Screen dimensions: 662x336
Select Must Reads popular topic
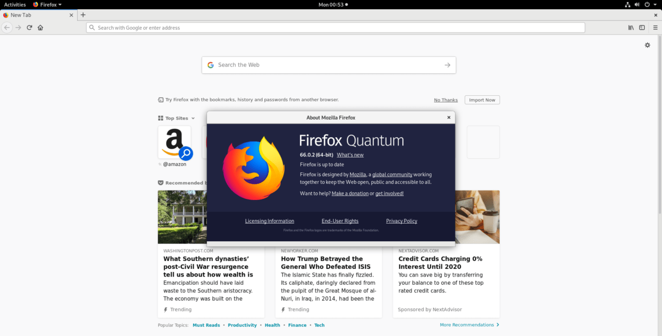(206, 325)
